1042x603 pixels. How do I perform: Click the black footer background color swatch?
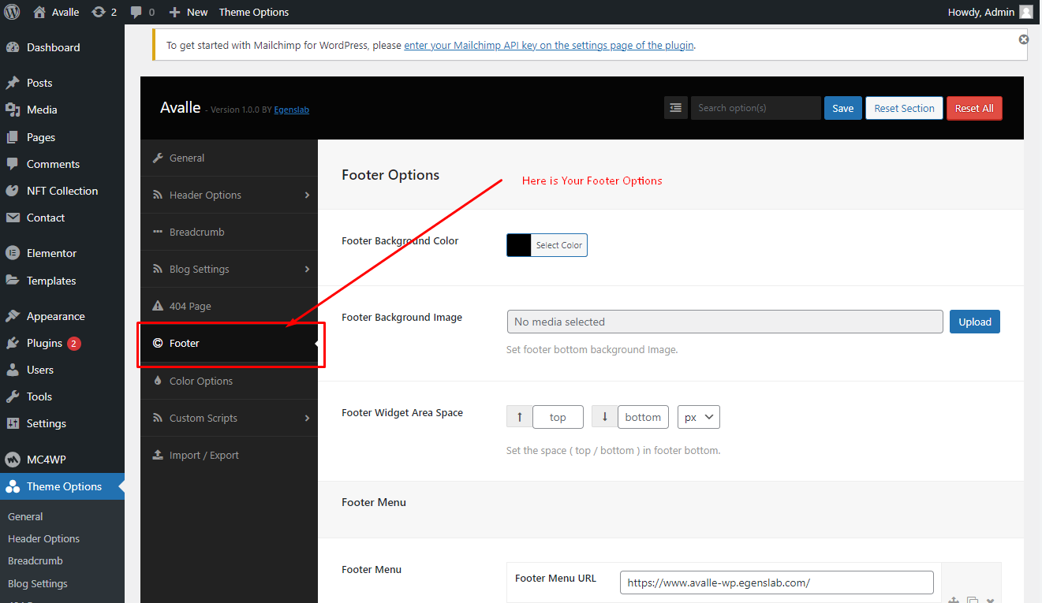click(x=519, y=245)
